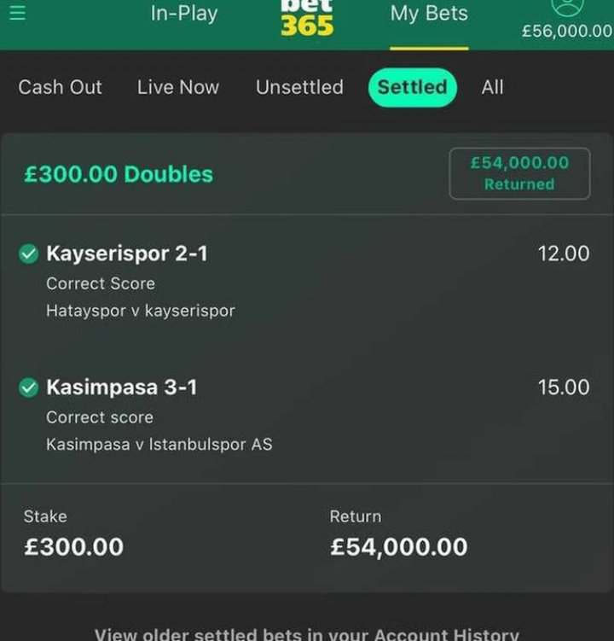Tap the £56,000.00 account balance
614x641 pixels.
[567, 31]
